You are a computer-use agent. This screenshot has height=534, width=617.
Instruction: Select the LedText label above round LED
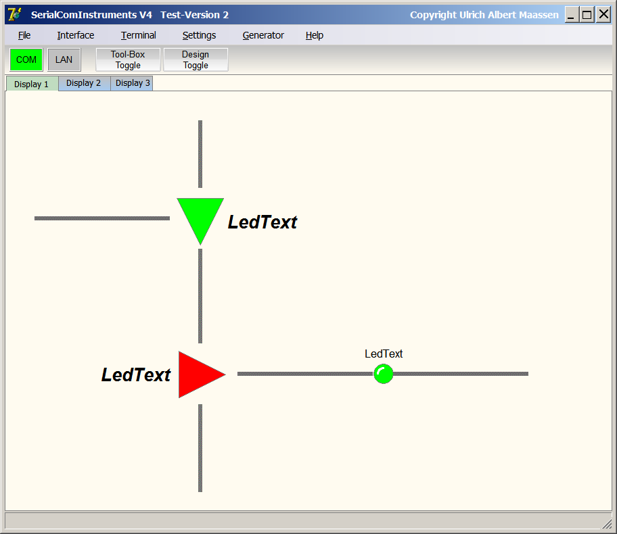coord(384,354)
